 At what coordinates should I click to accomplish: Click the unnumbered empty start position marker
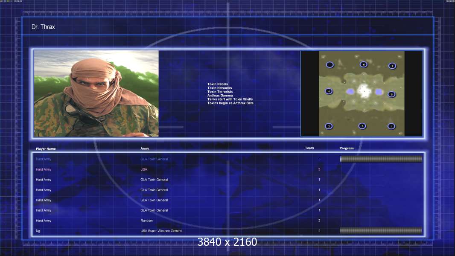[330, 65]
